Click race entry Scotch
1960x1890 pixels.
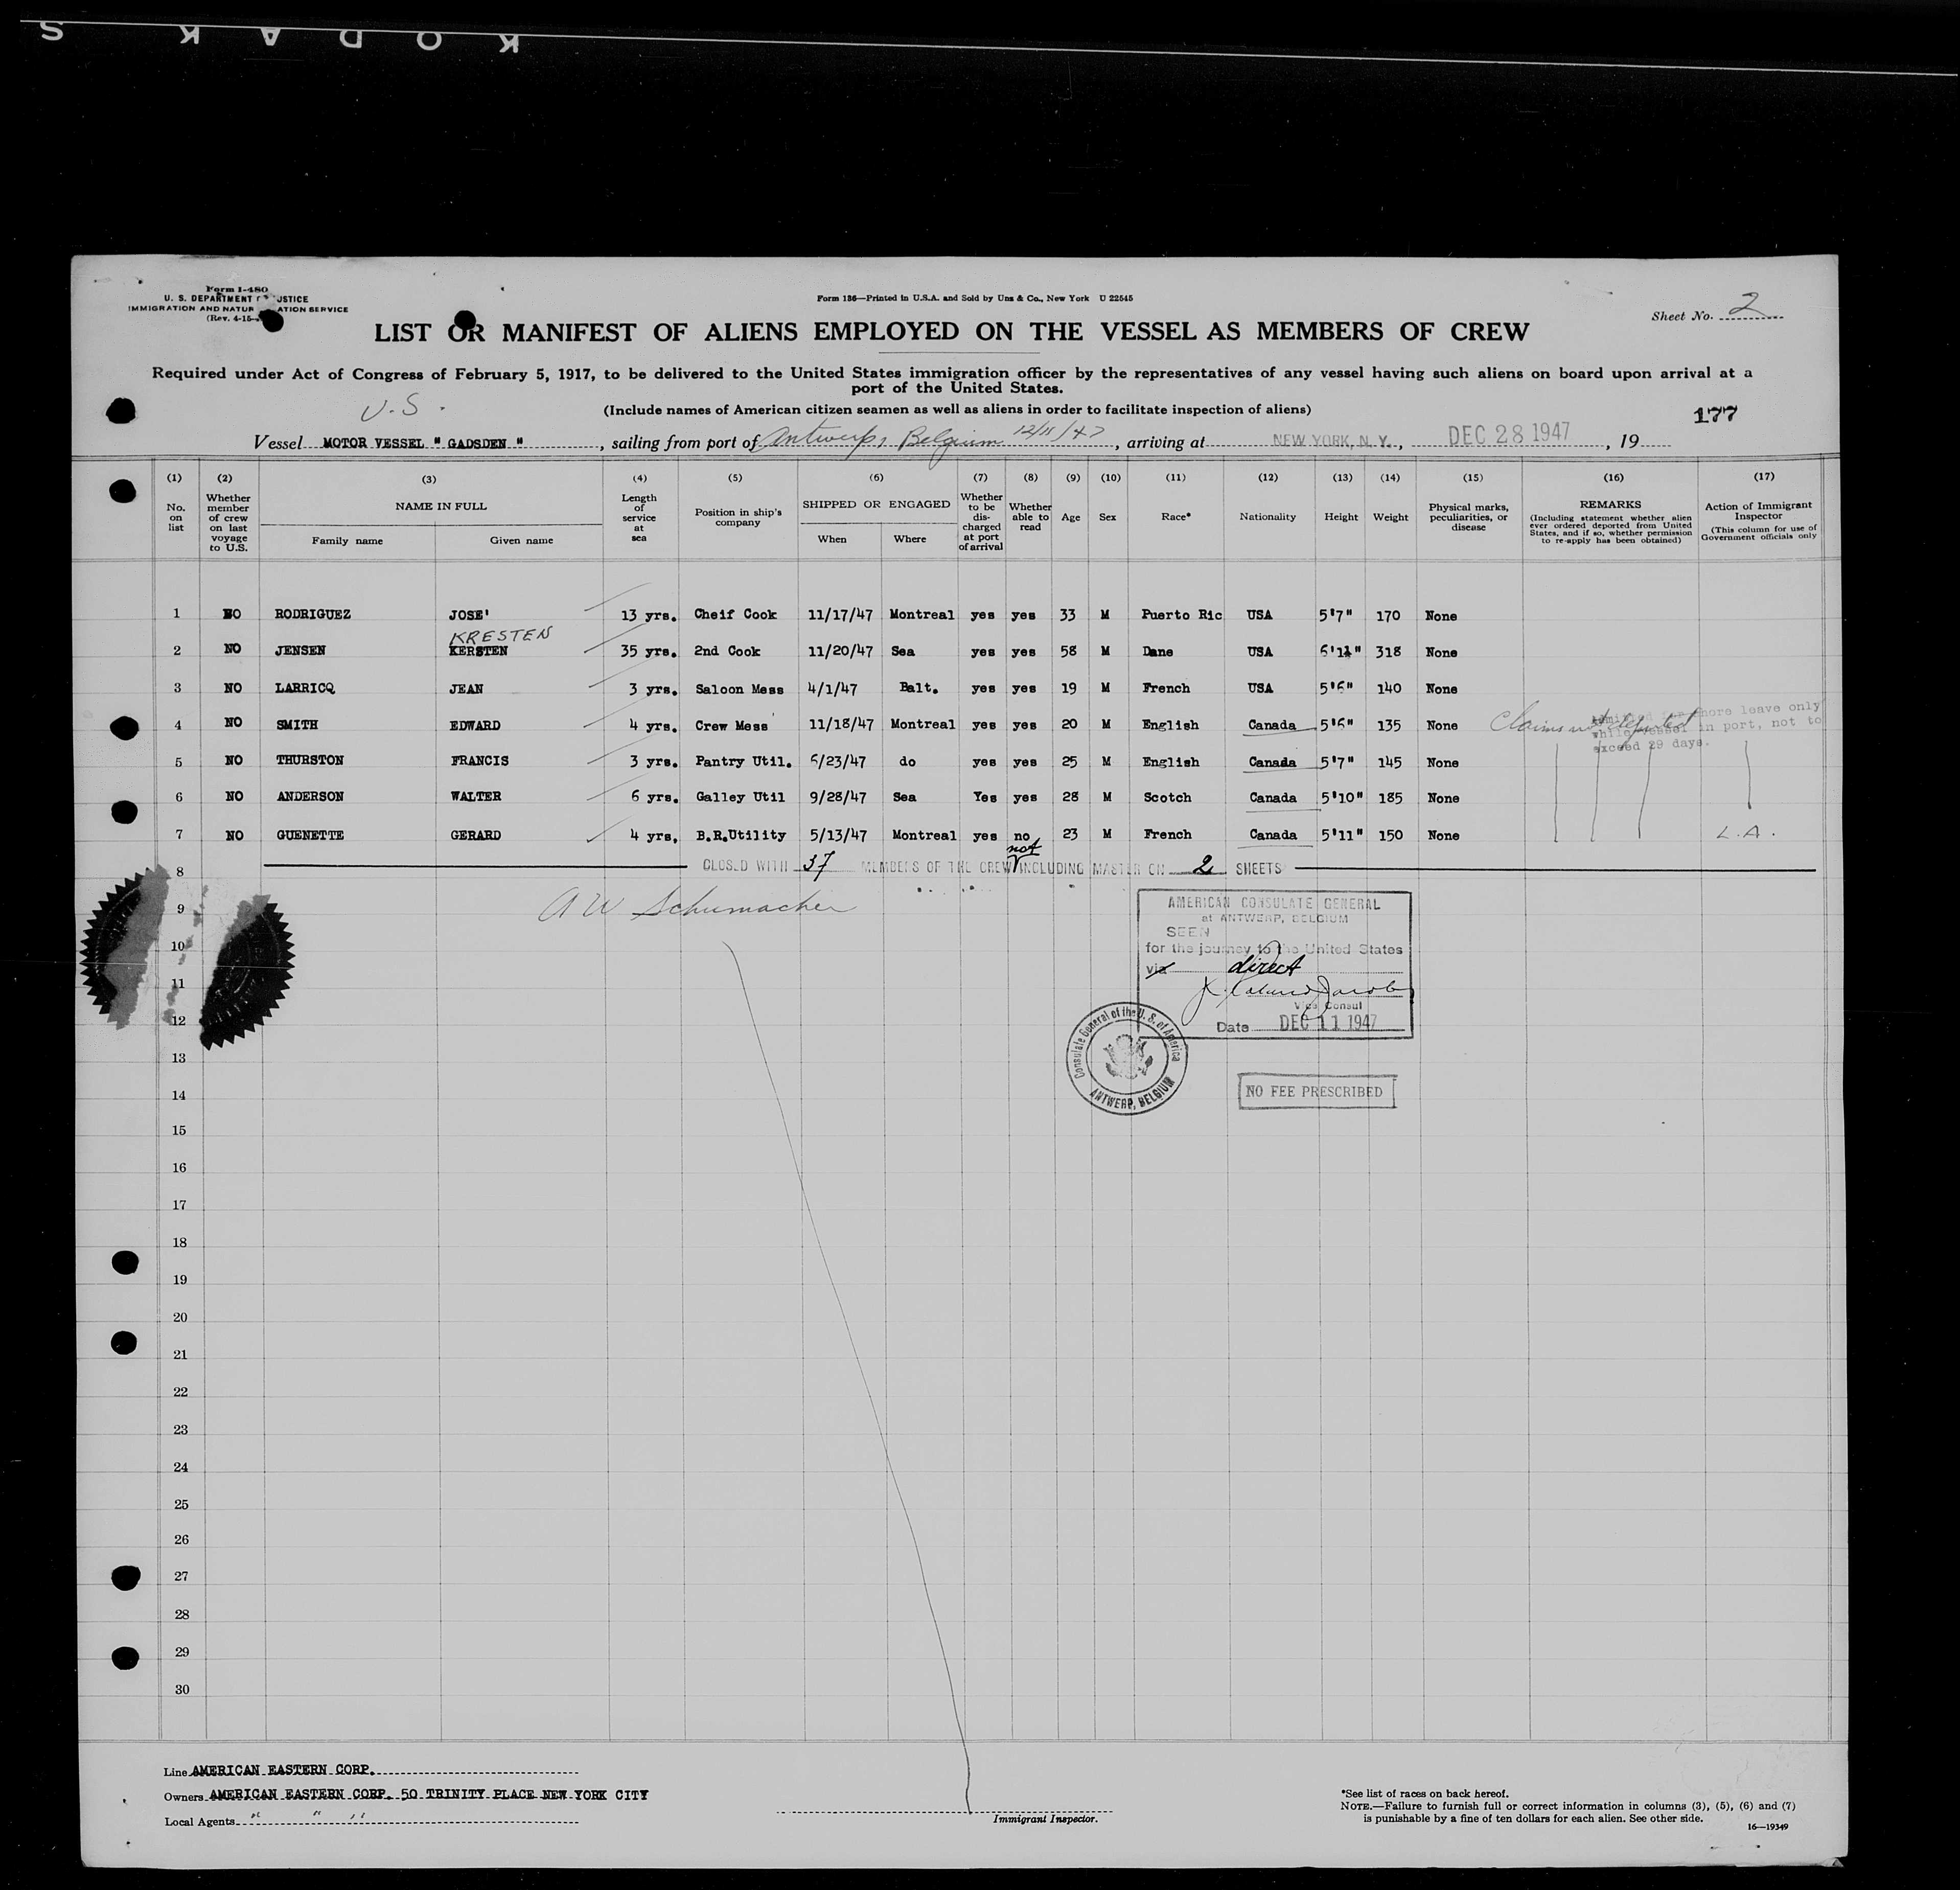click(x=1166, y=798)
